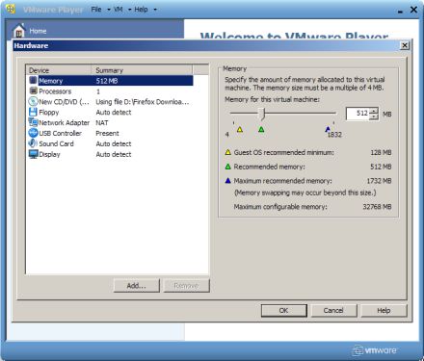
Task: Click the memory size input field
Action: [358, 114]
